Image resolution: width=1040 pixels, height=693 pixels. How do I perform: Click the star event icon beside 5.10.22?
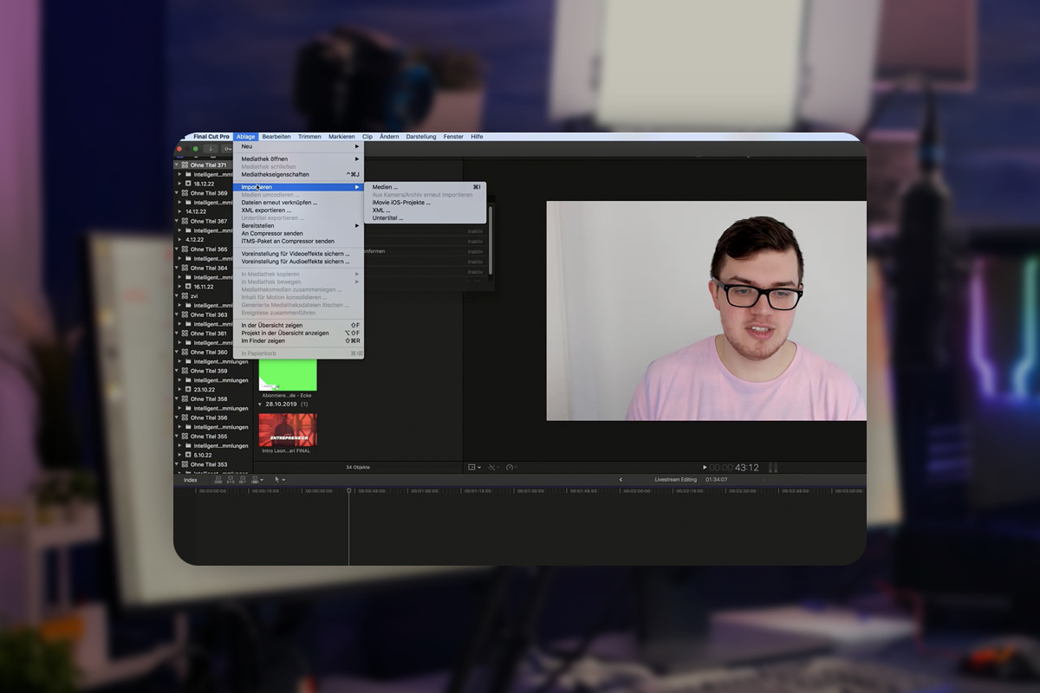point(188,455)
